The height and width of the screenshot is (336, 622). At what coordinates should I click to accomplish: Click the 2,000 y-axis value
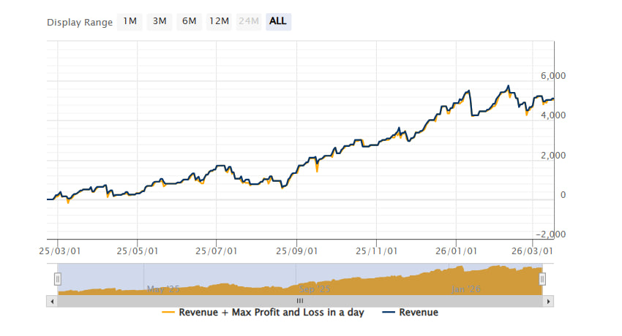pyautogui.click(x=553, y=156)
